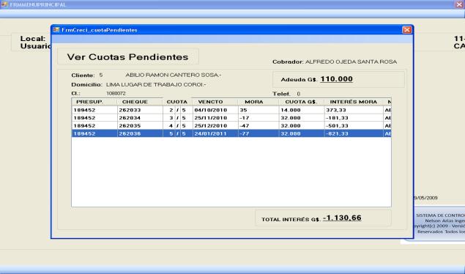Select the row with cheque 262033

pos(231,110)
